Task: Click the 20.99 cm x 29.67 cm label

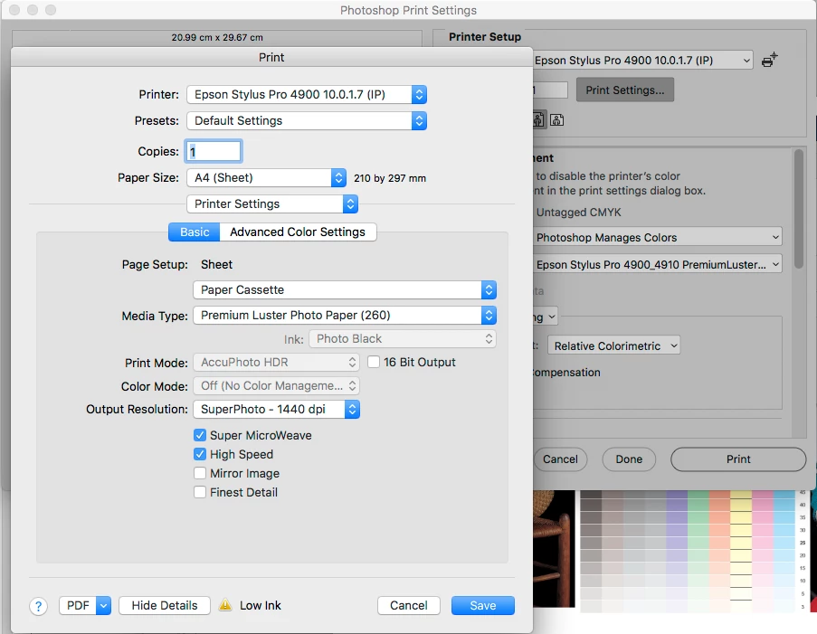Action: pyautogui.click(x=217, y=37)
